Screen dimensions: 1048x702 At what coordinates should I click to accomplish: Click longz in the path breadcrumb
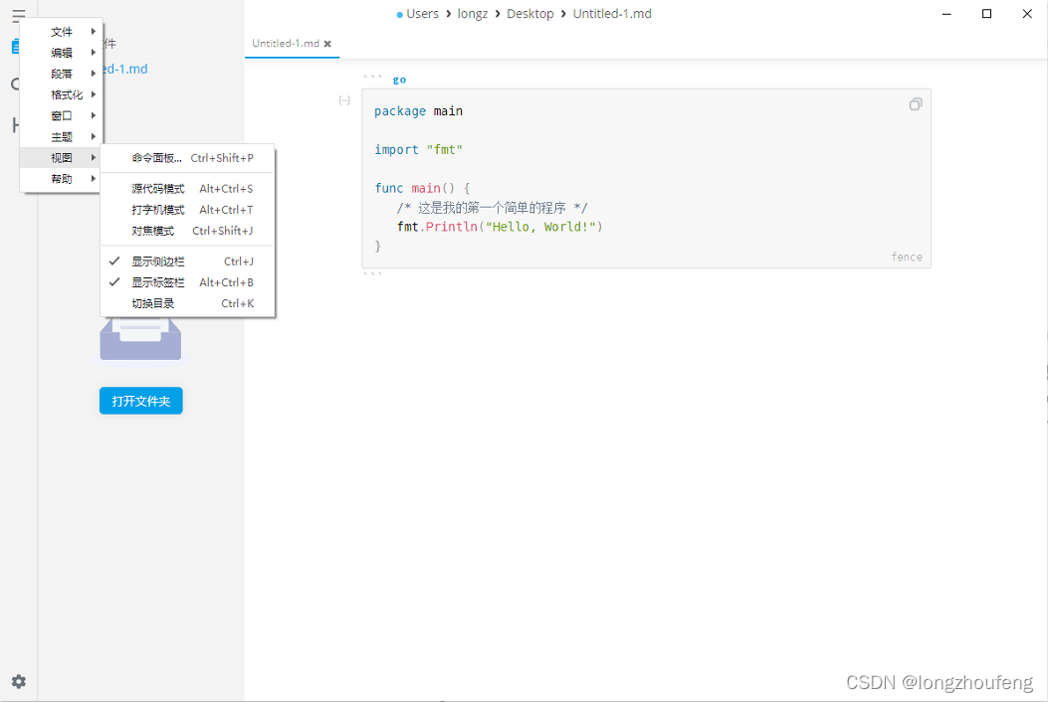point(473,14)
